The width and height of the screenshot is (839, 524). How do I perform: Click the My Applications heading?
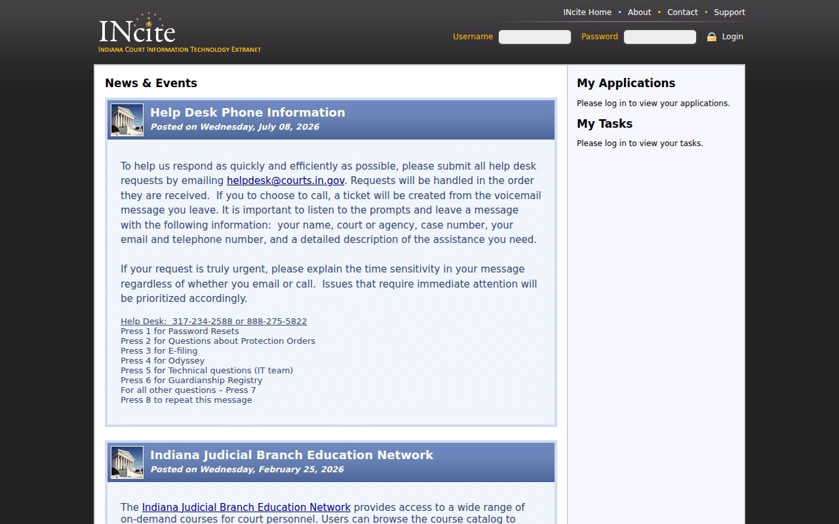[x=626, y=83]
